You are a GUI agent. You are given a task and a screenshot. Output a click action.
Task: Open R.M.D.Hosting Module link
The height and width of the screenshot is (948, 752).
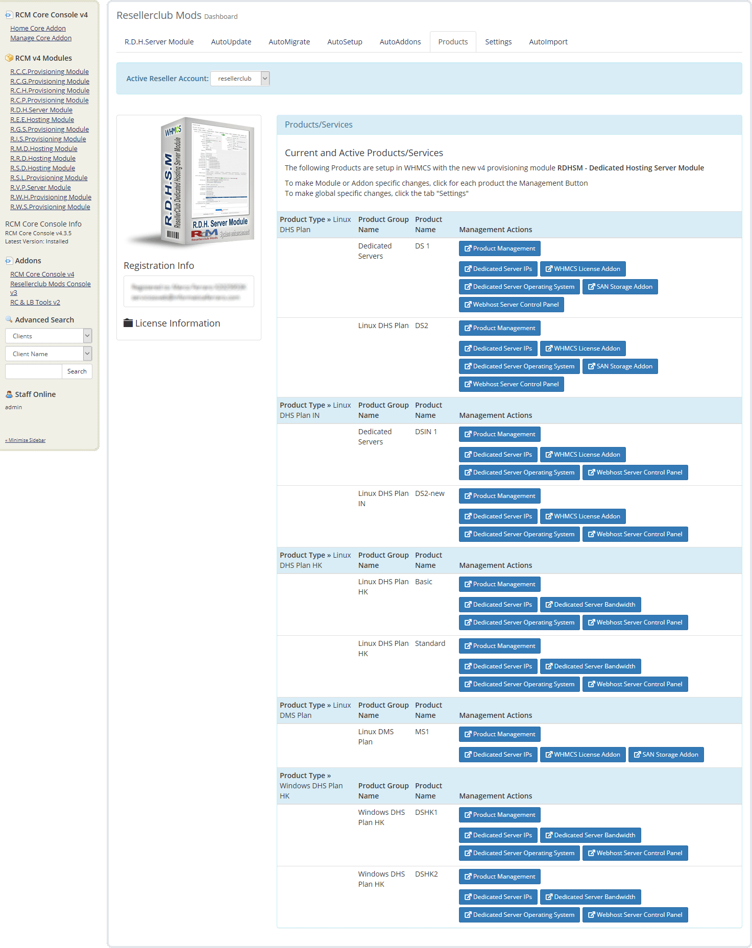point(44,149)
